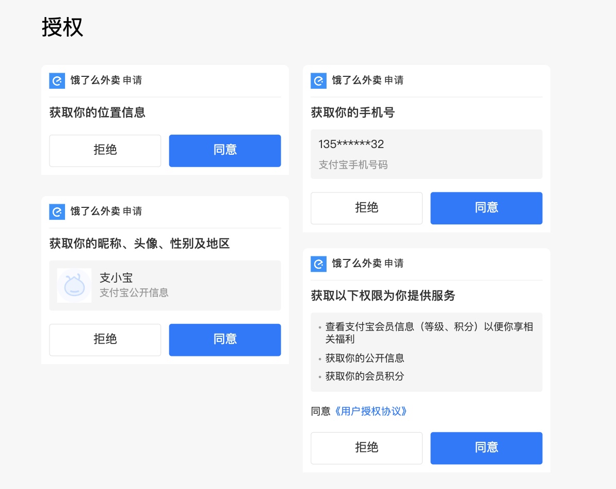Click the 支小宝 public info box

point(165,286)
